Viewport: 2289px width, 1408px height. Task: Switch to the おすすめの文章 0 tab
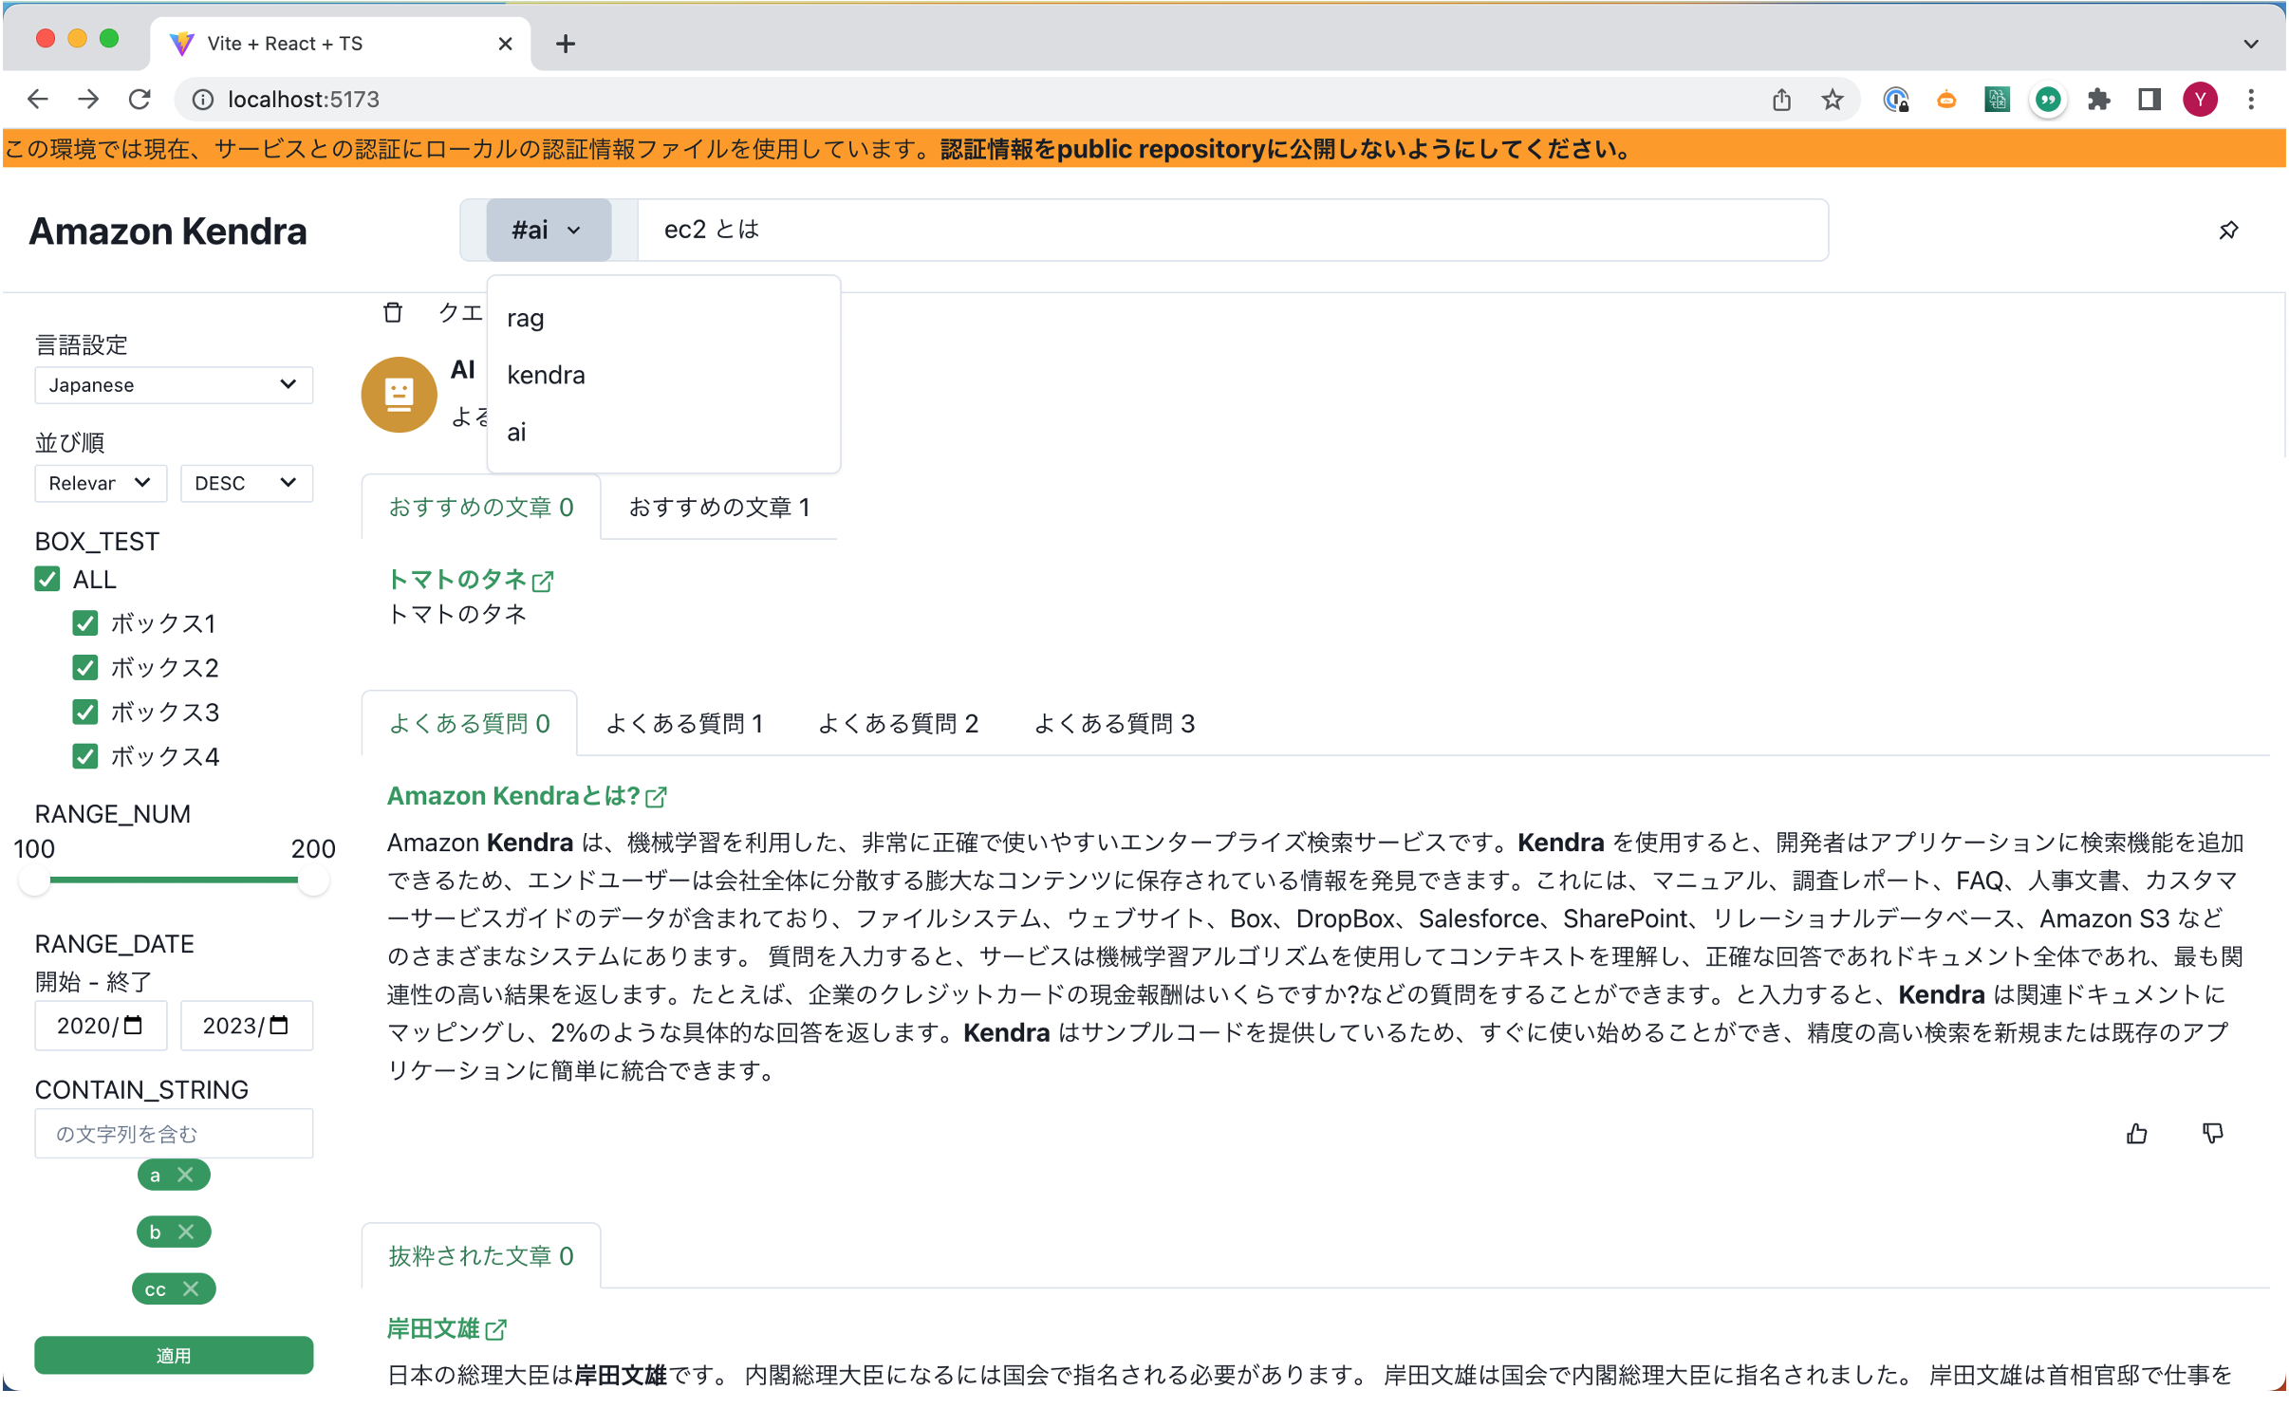pos(481,508)
